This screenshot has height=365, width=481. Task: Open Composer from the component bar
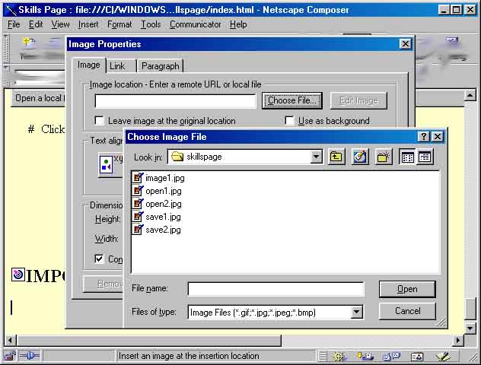click(x=443, y=357)
